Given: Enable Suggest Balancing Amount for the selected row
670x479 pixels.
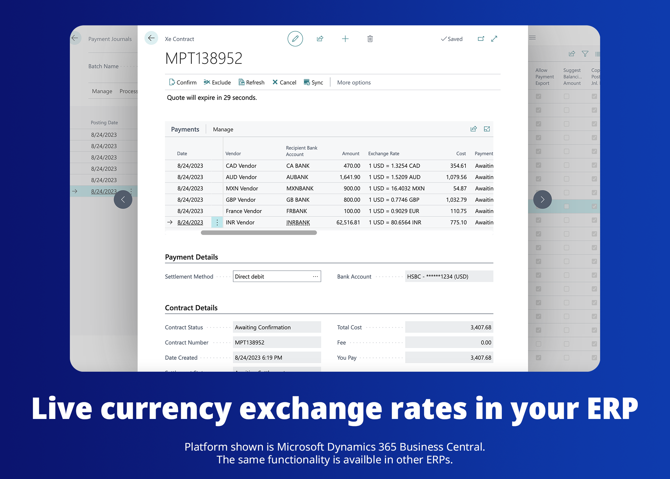Looking at the screenshot, I should pos(566,206).
